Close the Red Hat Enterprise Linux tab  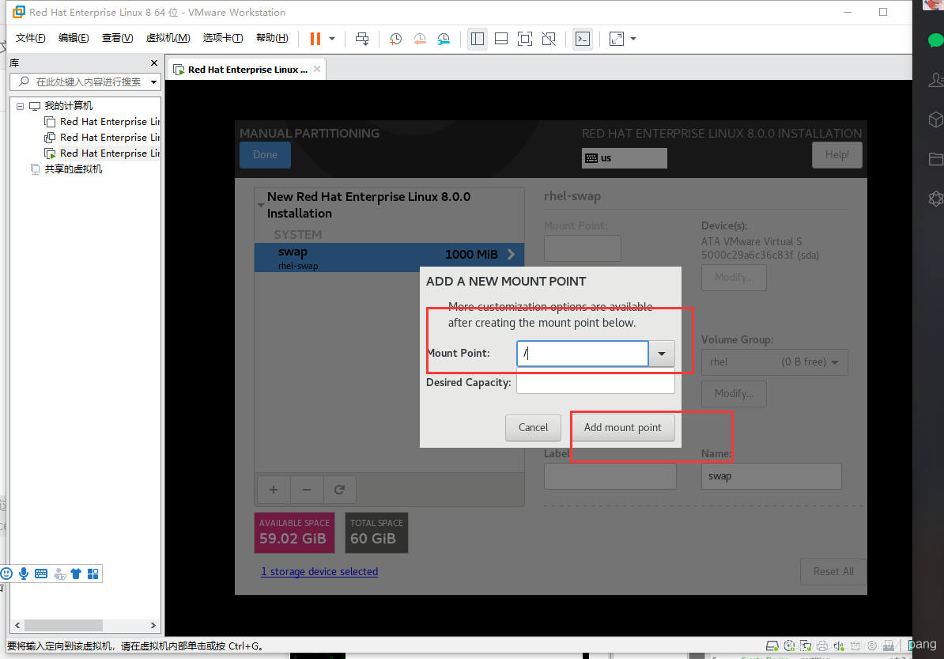[317, 69]
